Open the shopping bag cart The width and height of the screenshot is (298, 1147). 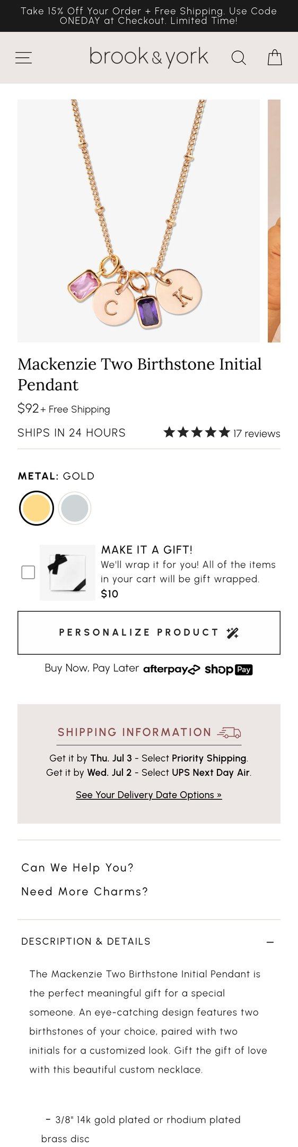click(275, 57)
